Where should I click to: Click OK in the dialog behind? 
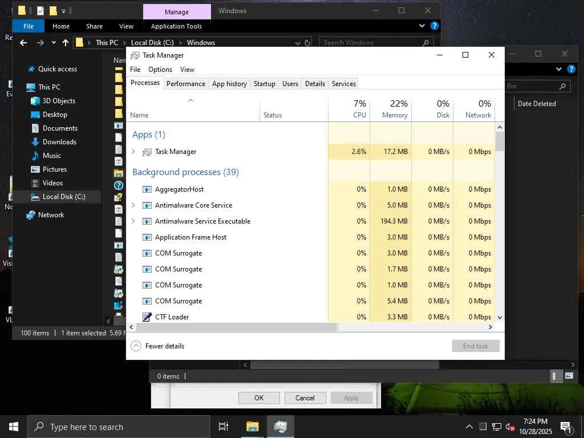pos(259,398)
